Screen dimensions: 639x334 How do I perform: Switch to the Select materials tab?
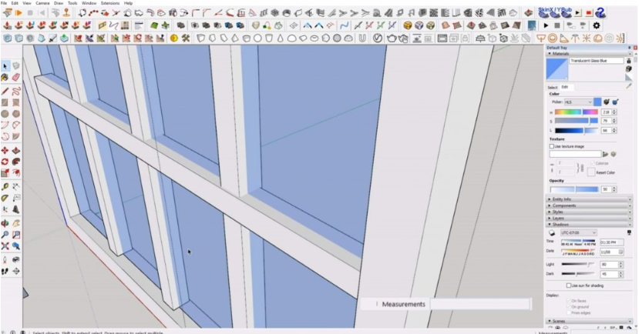click(552, 88)
